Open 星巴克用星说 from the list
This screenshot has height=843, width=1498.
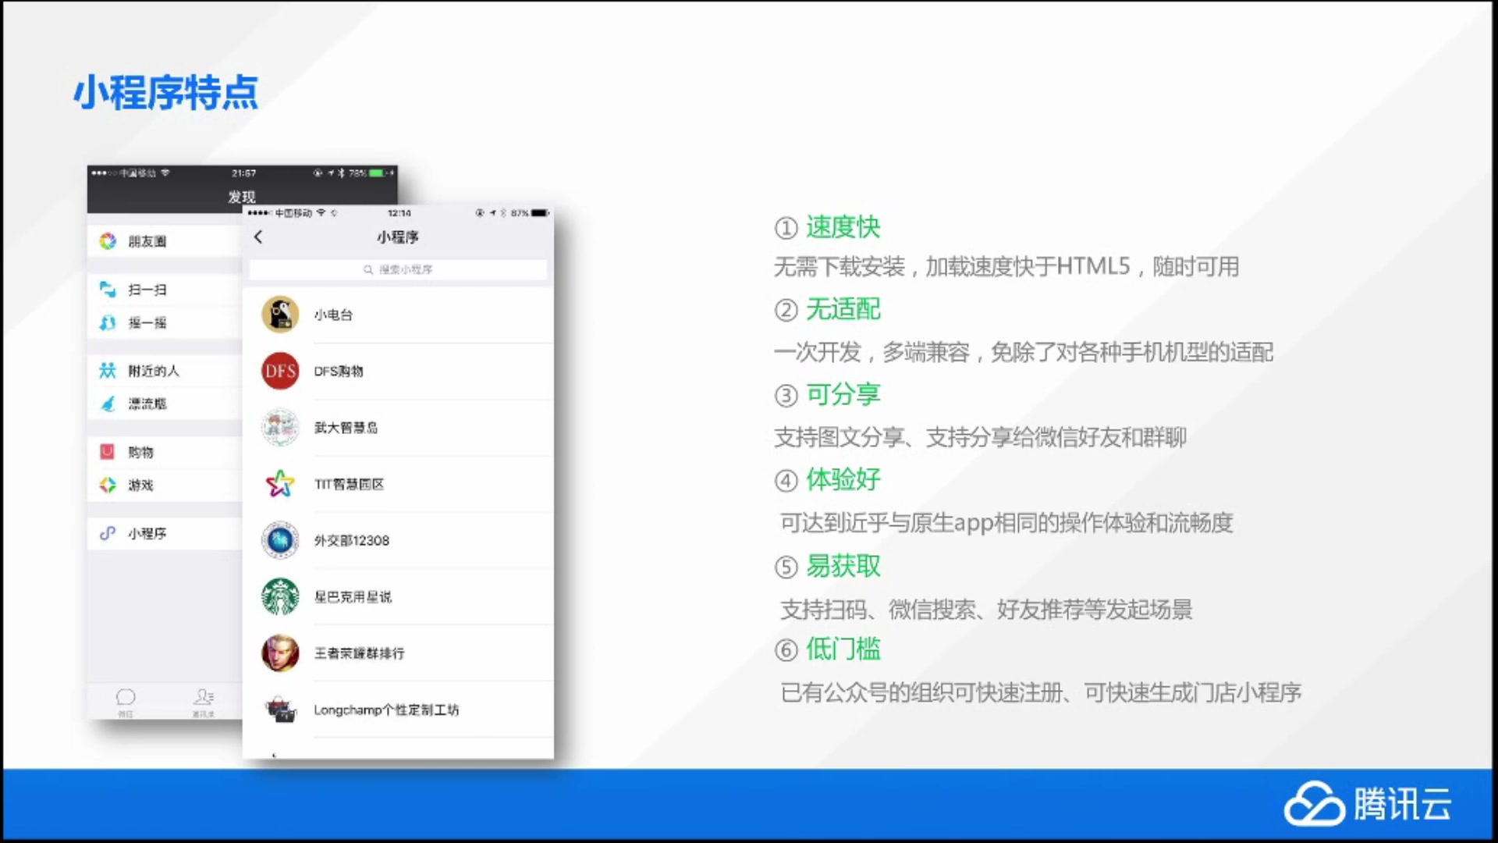point(279,596)
